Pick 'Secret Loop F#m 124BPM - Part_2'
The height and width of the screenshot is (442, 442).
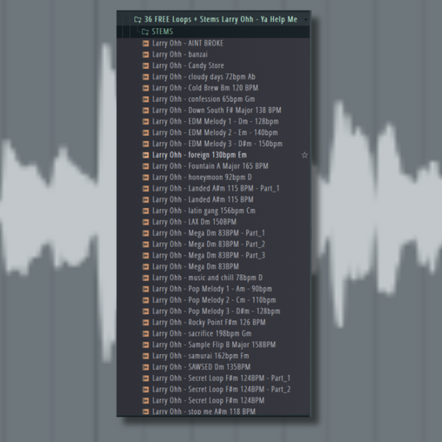click(221, 390)
